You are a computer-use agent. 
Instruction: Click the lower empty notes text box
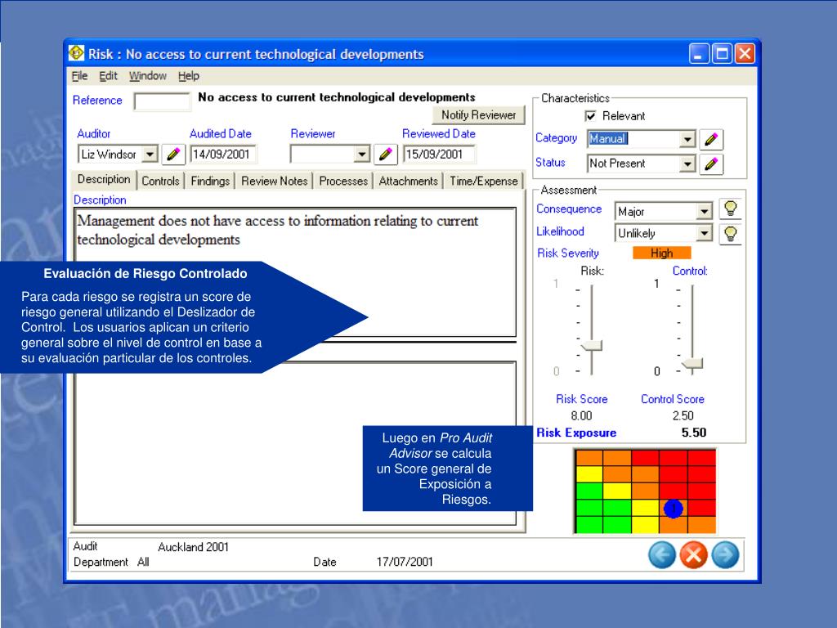(x=295, y=443)
